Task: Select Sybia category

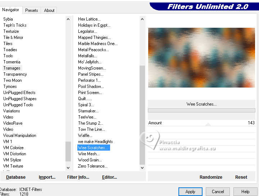Action: tap(8, 19)
